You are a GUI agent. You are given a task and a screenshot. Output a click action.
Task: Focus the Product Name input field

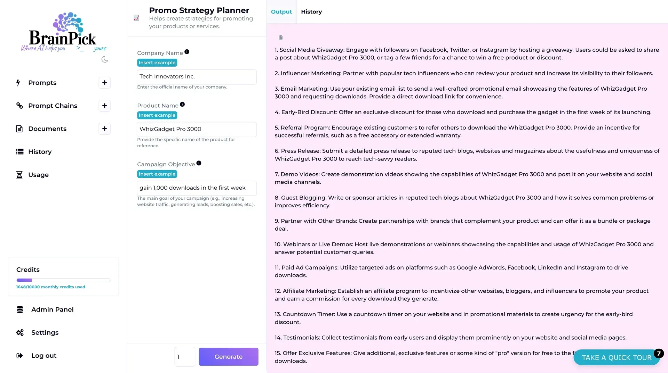coord(197,129)
